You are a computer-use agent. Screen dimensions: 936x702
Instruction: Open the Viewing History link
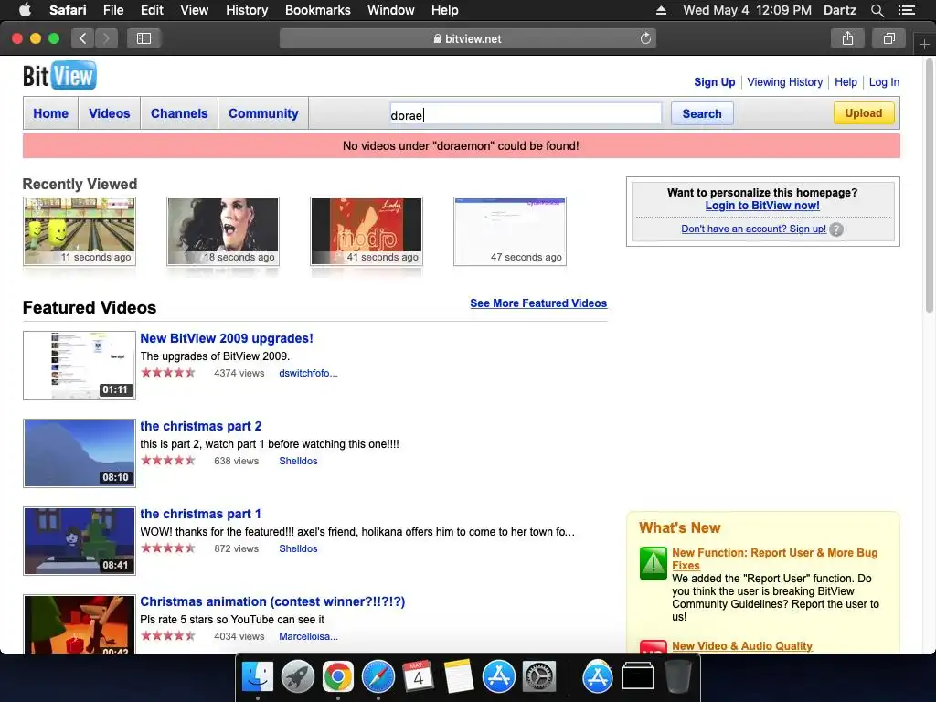tap(785, 82)
